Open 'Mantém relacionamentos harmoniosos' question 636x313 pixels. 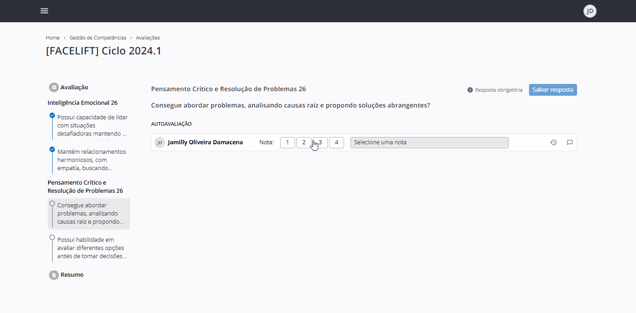[x=91, y=160]
